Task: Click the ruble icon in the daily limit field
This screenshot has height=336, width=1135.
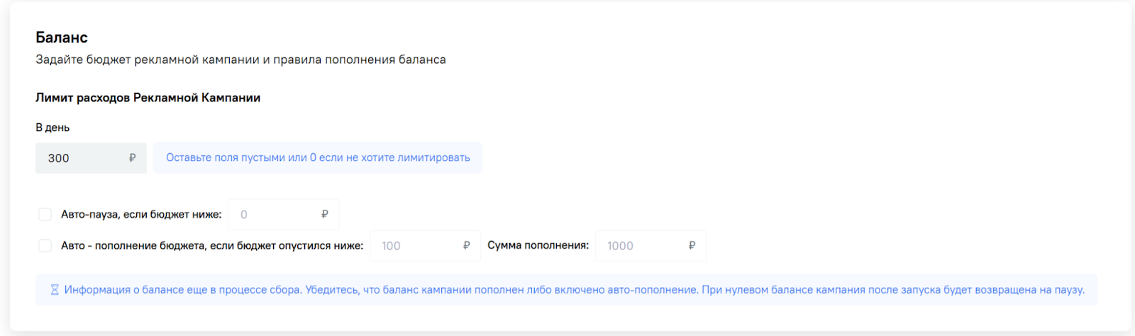Action: click(132, 158)
